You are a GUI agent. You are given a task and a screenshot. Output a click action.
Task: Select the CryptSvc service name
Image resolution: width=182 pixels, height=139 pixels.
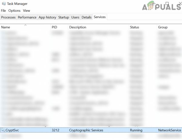click(x=12, y=130)
